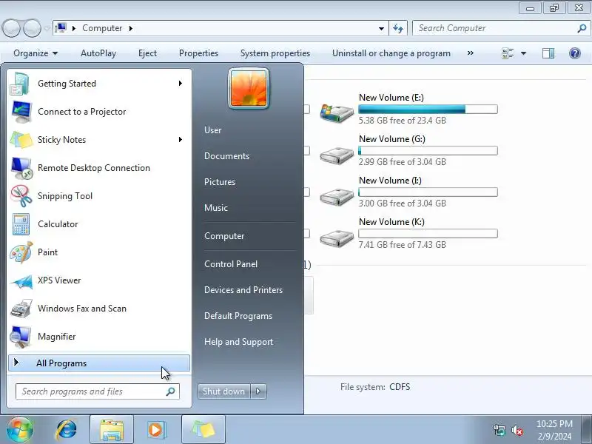
Task: Click the Windows Start orb
Action: tap(20, 430)
